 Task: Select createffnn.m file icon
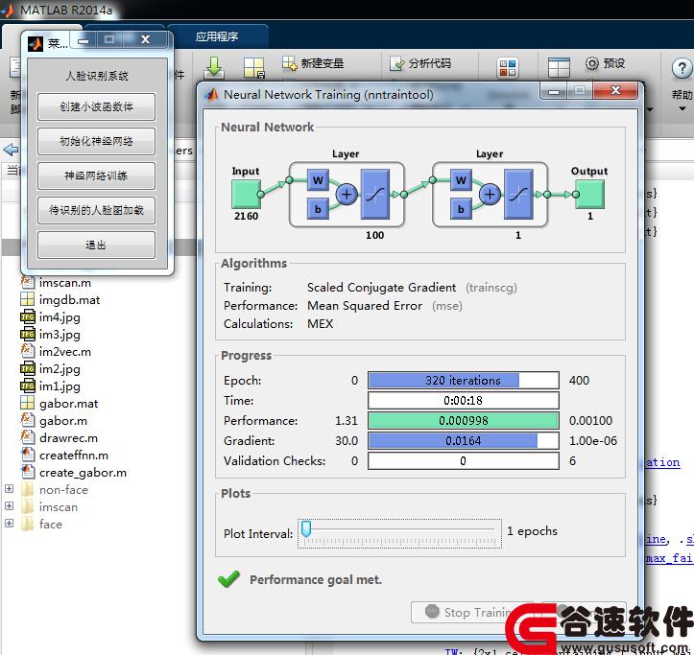[28, 455]
